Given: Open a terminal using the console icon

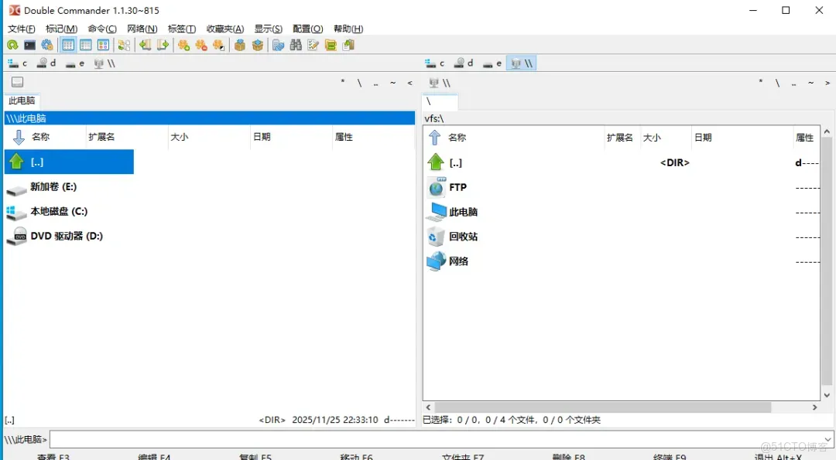Looking at the screenshot, I should pos(29,45).
